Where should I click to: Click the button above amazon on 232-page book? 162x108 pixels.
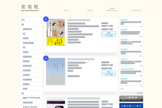click(109, 33)
